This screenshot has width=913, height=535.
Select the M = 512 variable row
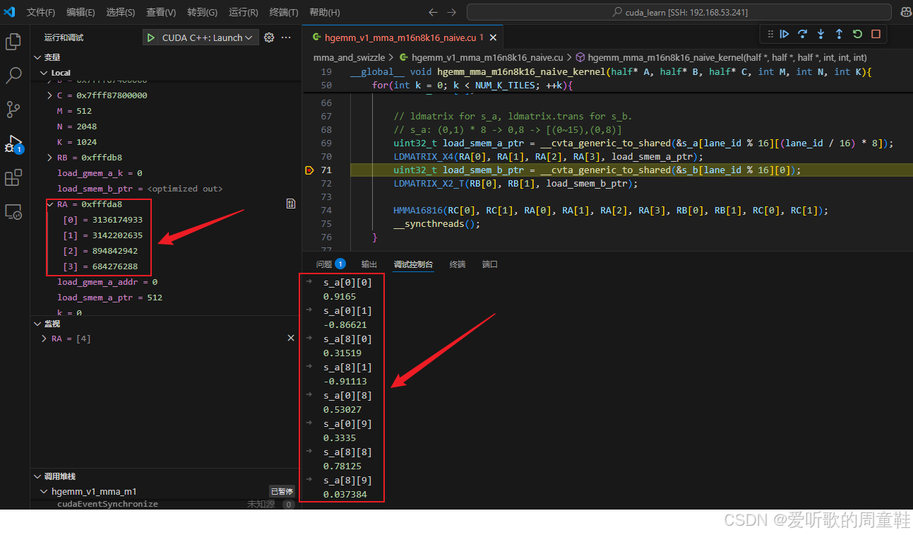click(x=165, y=111)
